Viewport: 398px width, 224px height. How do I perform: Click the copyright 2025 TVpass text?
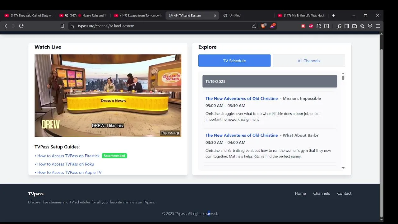tap(190, 214)
